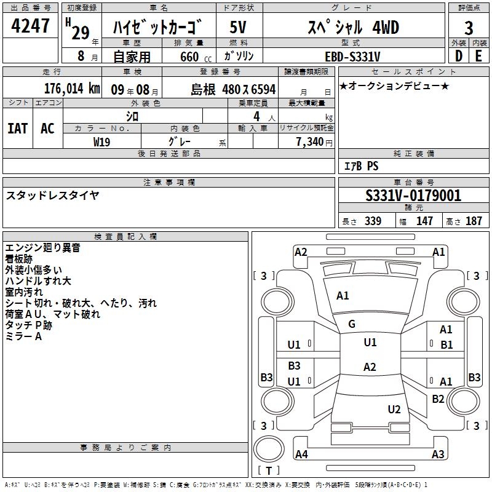Click 車台番号 header
Viewport: 492px width, 492px height.
click(x=413, y=182)
